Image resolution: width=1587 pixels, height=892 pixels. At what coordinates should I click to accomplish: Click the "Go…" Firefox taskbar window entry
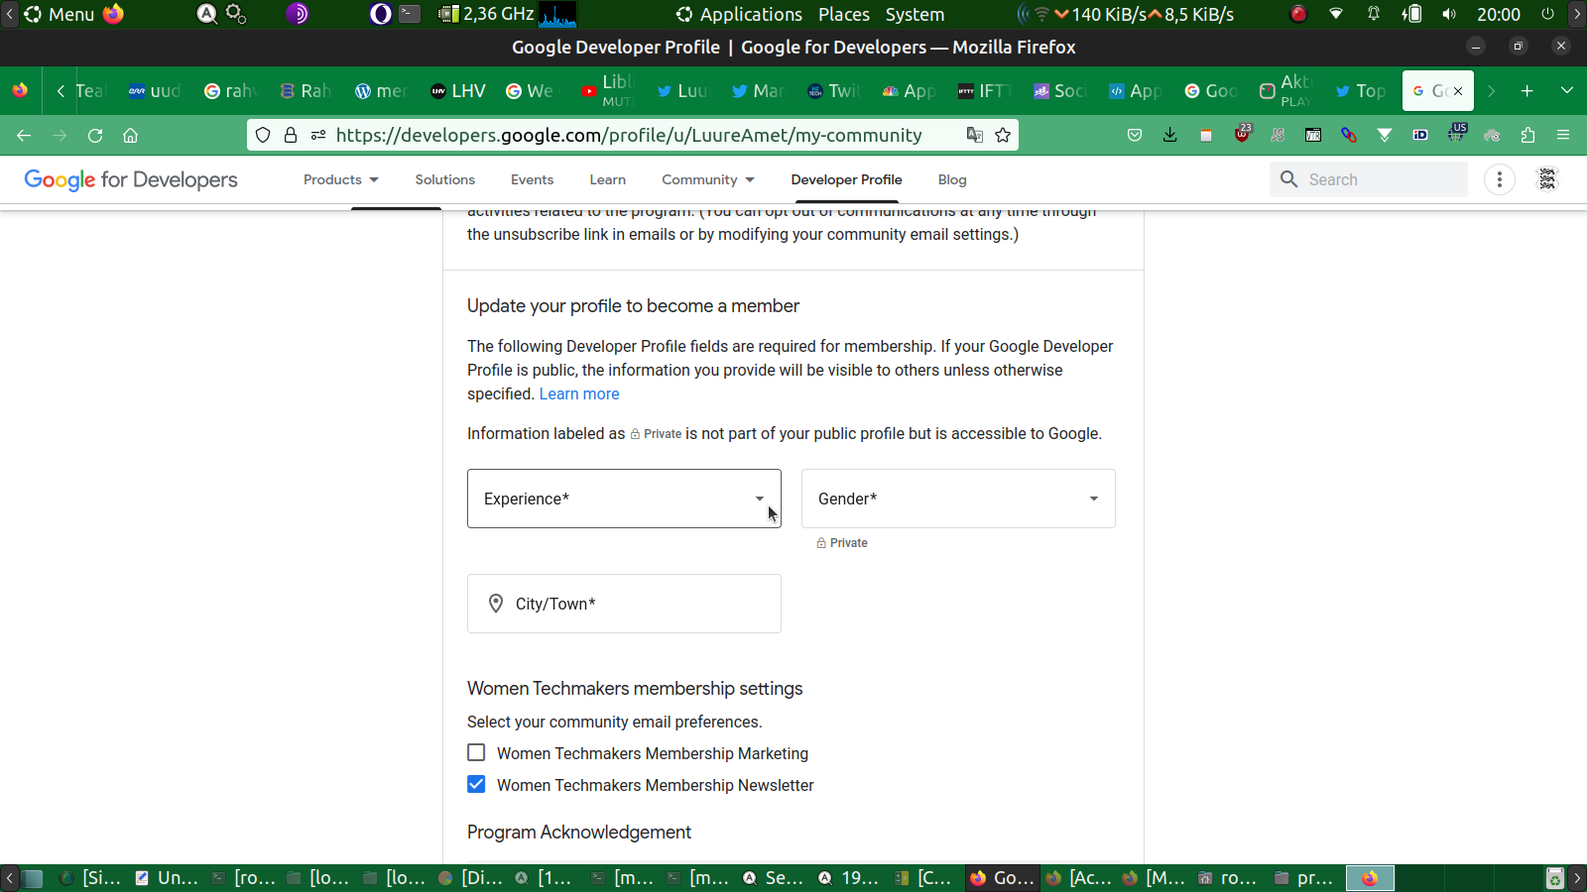coord(1003,878)
